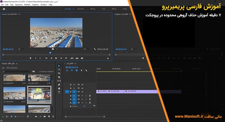Select the Hand tool

point(59,88)
